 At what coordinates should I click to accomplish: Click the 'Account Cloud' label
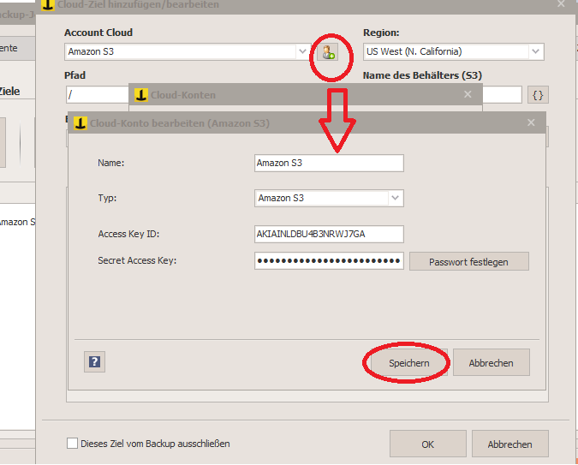click(98, 33)
